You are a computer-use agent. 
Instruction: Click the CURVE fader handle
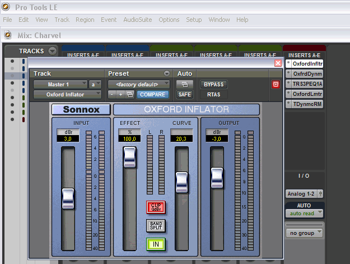click(x=181, y=182)
